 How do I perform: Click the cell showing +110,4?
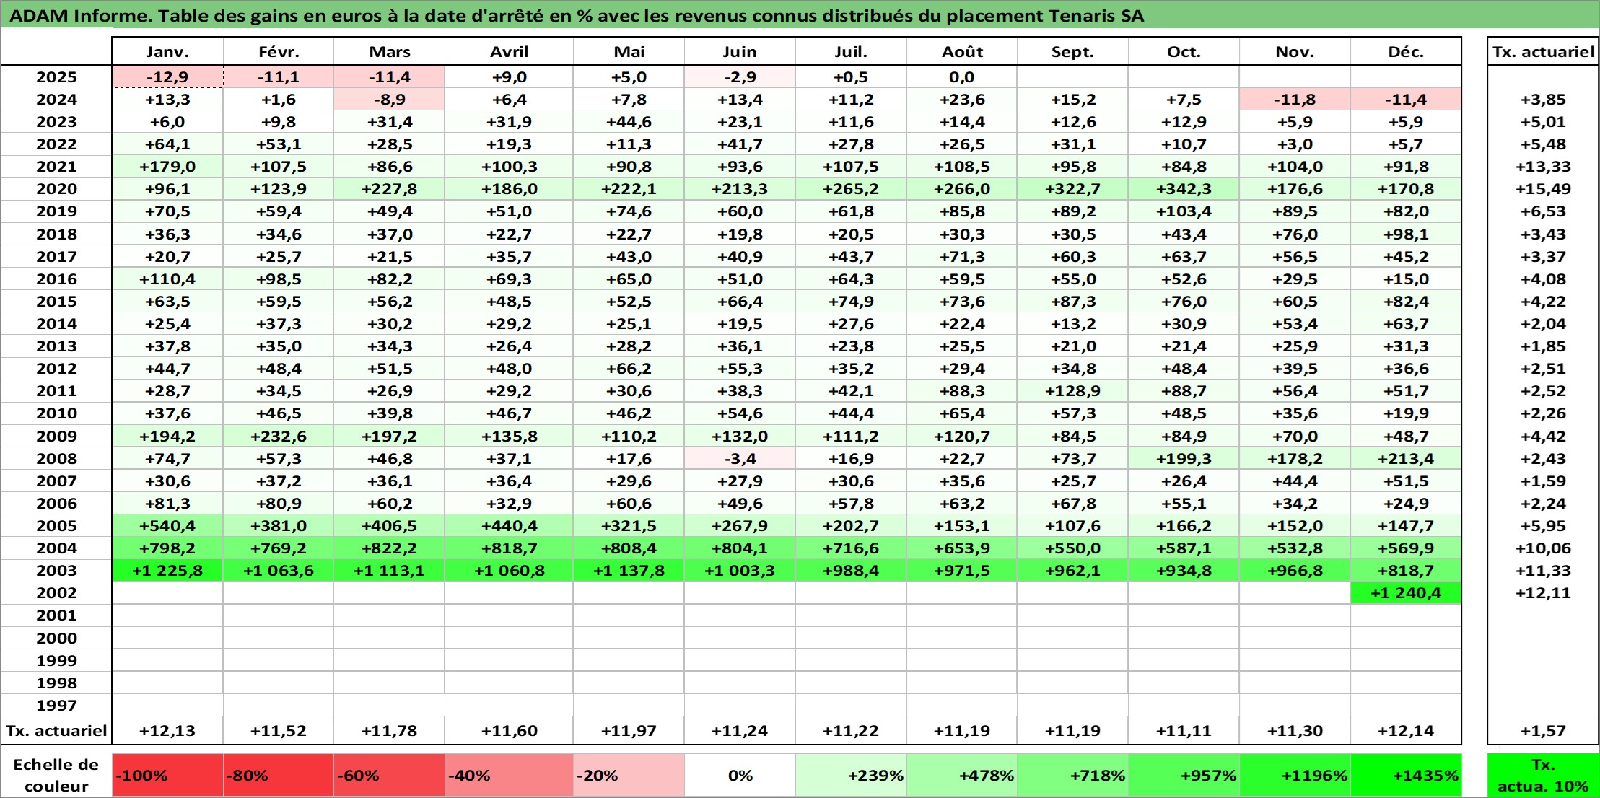coord(167,279)
